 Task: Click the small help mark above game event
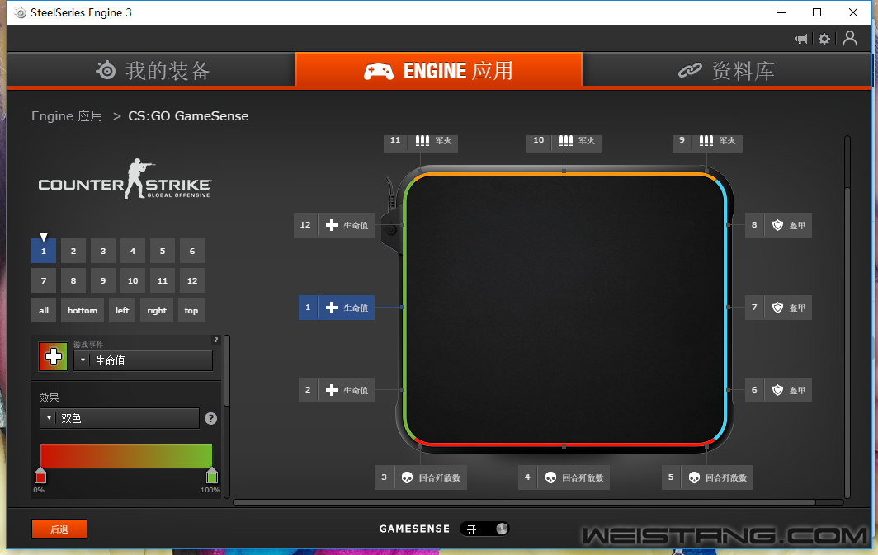pos(216,340)
